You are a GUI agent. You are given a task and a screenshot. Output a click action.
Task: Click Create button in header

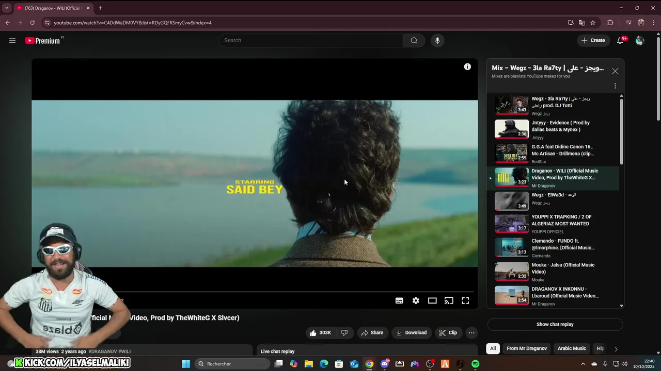click(x=593, y=40)
